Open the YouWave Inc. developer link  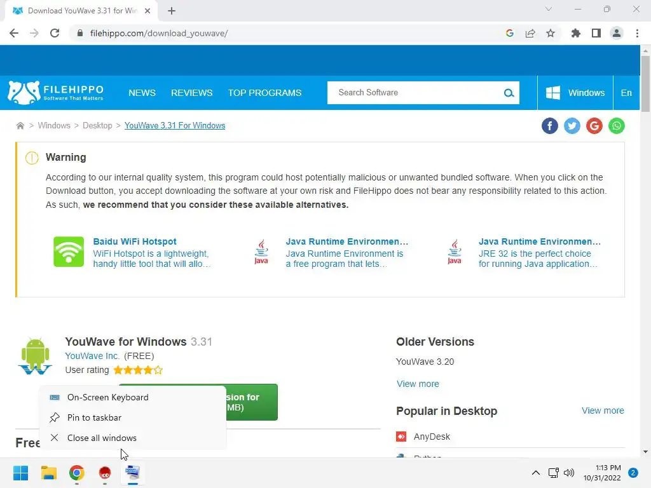point(92,356)
